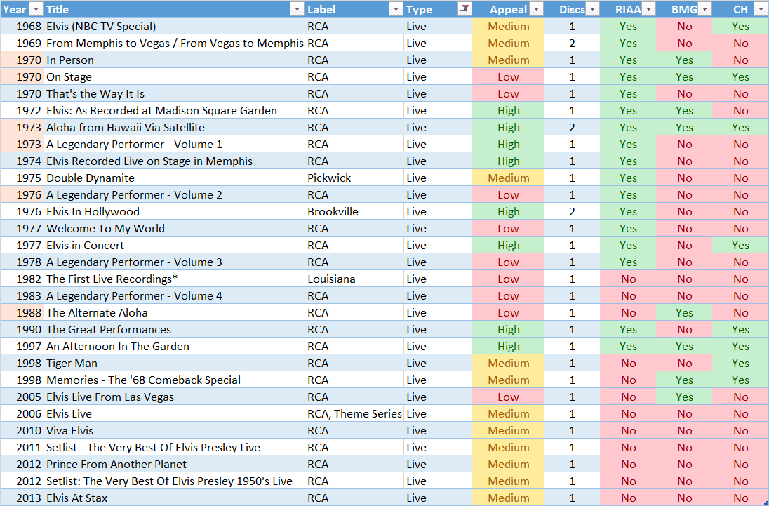
Task: Click the RIAA 'No' cell for Viva Elvis
Action: [x=628, y=430]
